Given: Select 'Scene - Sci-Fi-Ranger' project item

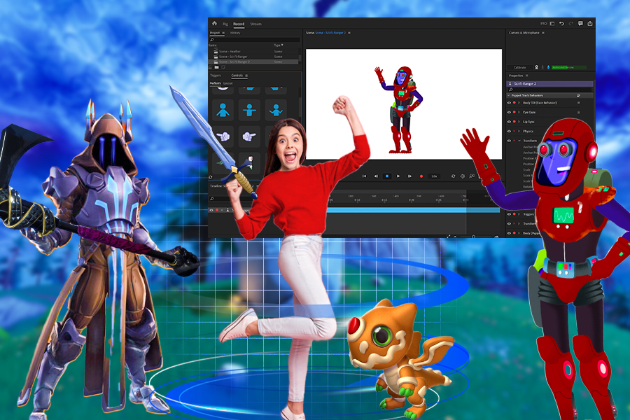Looking at the screenshot, I should point(254,57).
